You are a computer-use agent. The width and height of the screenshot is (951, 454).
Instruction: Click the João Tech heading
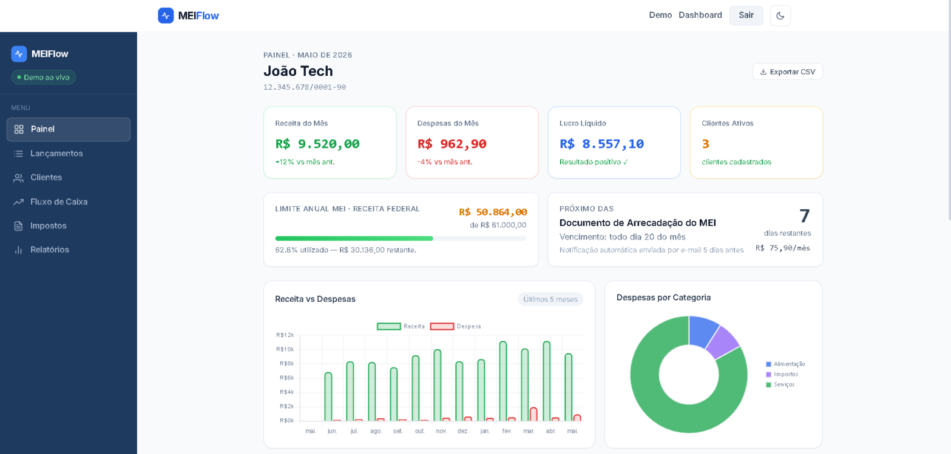tap(298, 71)
